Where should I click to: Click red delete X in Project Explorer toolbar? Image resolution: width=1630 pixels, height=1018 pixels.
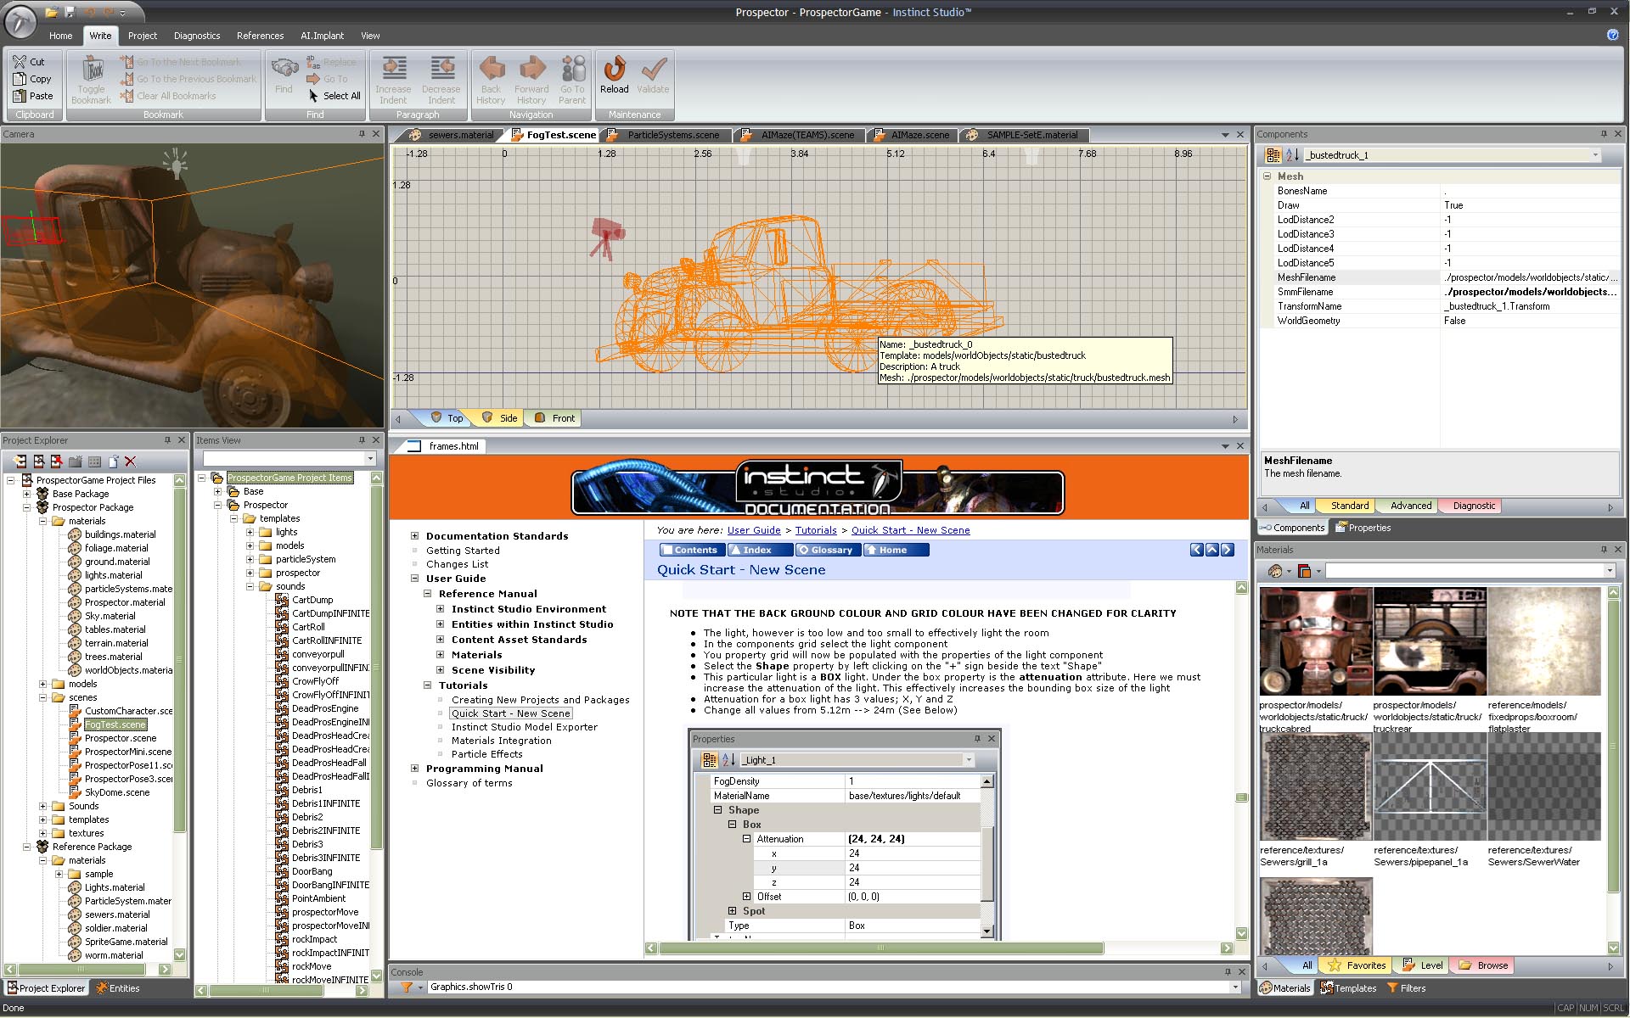click(x=130, y=461)
